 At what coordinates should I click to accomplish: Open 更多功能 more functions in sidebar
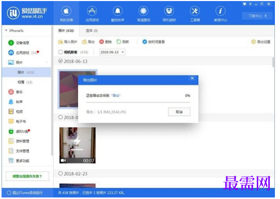tap(19, 161)
